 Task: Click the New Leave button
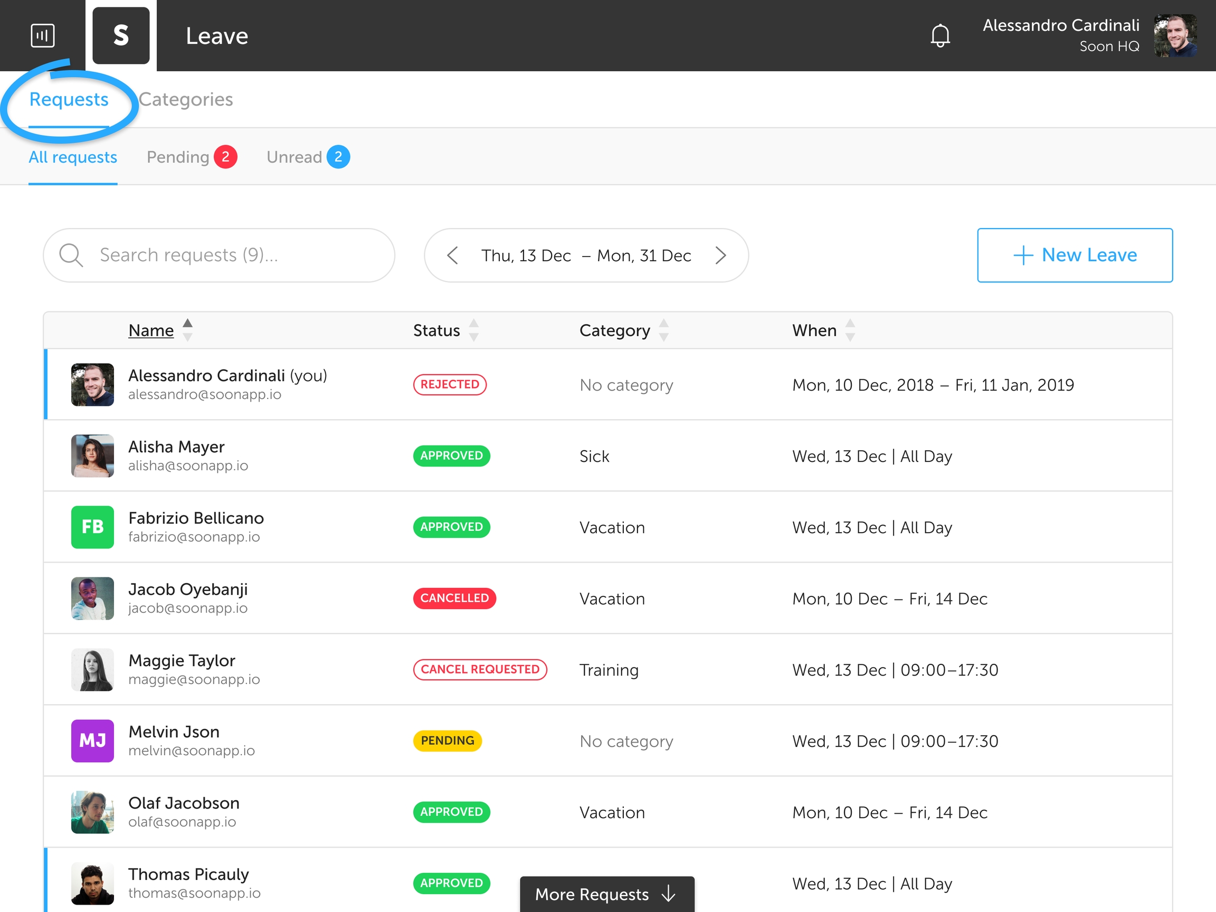(x=1074, y=255)
